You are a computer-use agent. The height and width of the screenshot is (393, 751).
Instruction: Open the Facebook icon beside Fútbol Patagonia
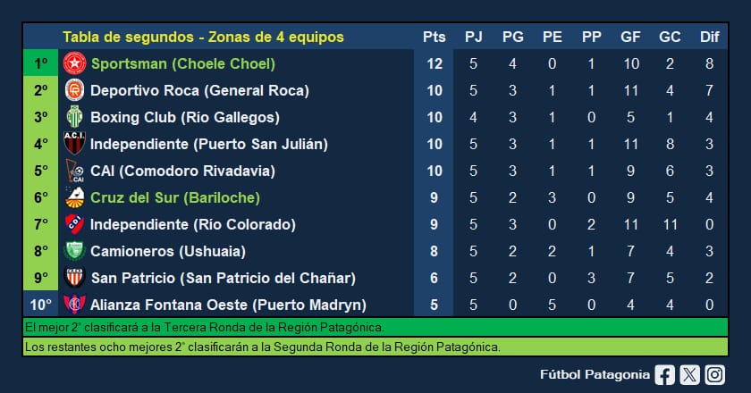click(x=664, y=375)
